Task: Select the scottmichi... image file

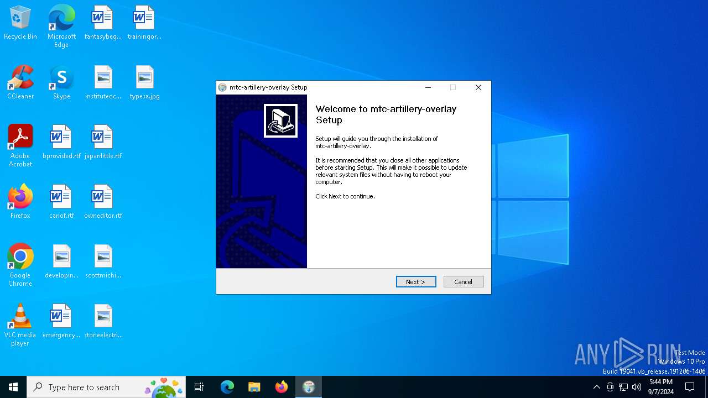Action: coord(103,261)
